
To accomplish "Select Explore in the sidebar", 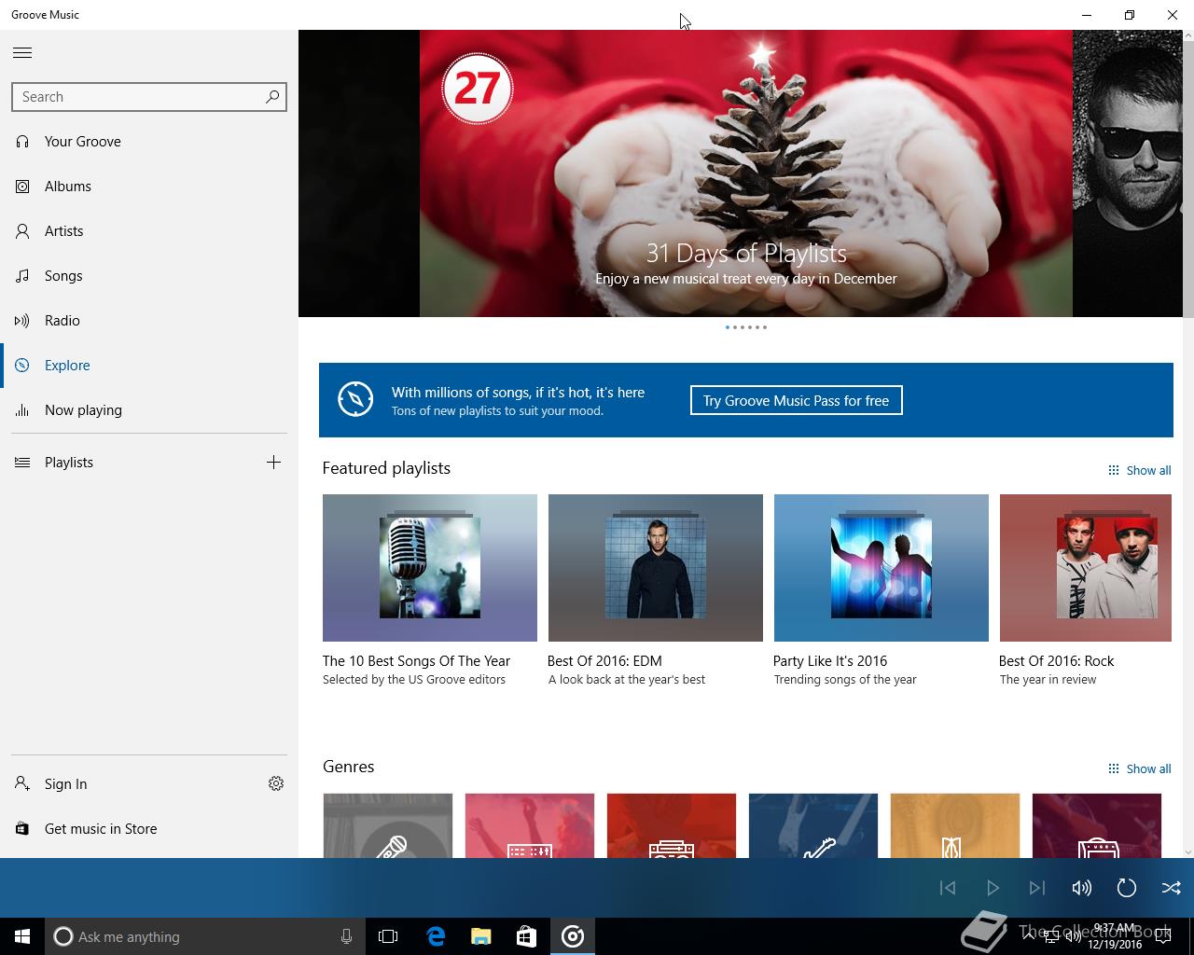I will click(x=149, y=366).
